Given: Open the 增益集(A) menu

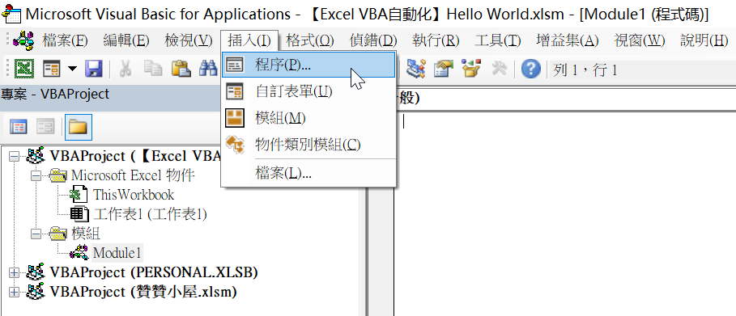Looking at the screenshot, I should coord(568,40).
